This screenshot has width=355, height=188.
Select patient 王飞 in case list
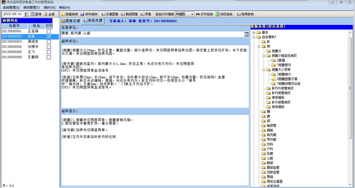point(30,52)
